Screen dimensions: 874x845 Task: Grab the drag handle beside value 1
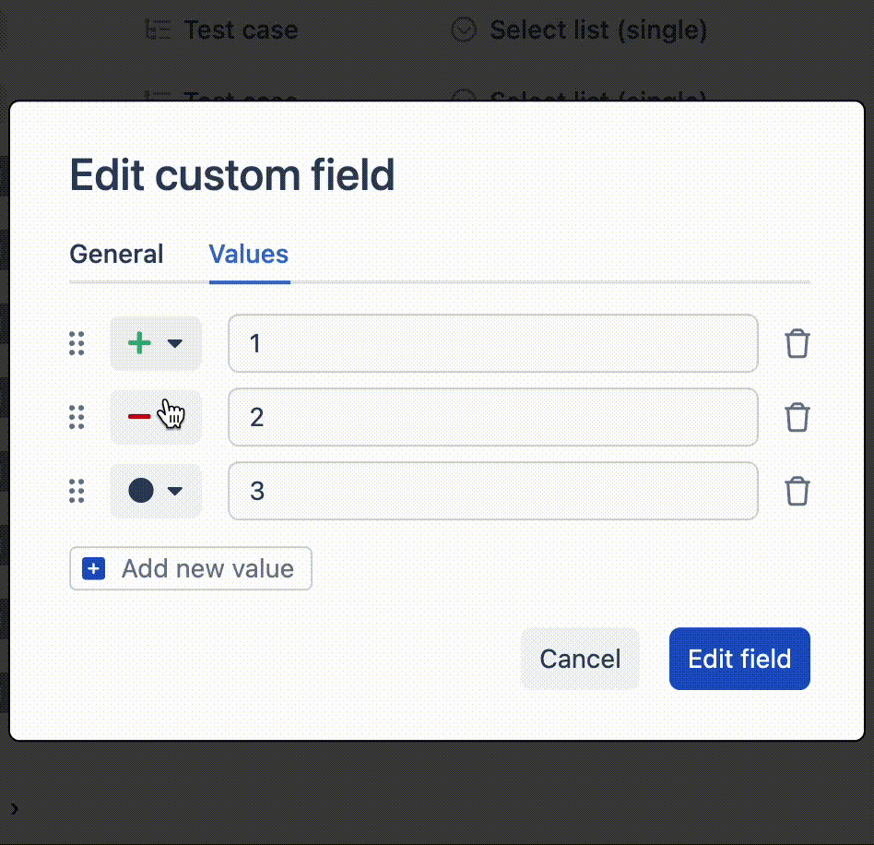[x=77, y=343]
